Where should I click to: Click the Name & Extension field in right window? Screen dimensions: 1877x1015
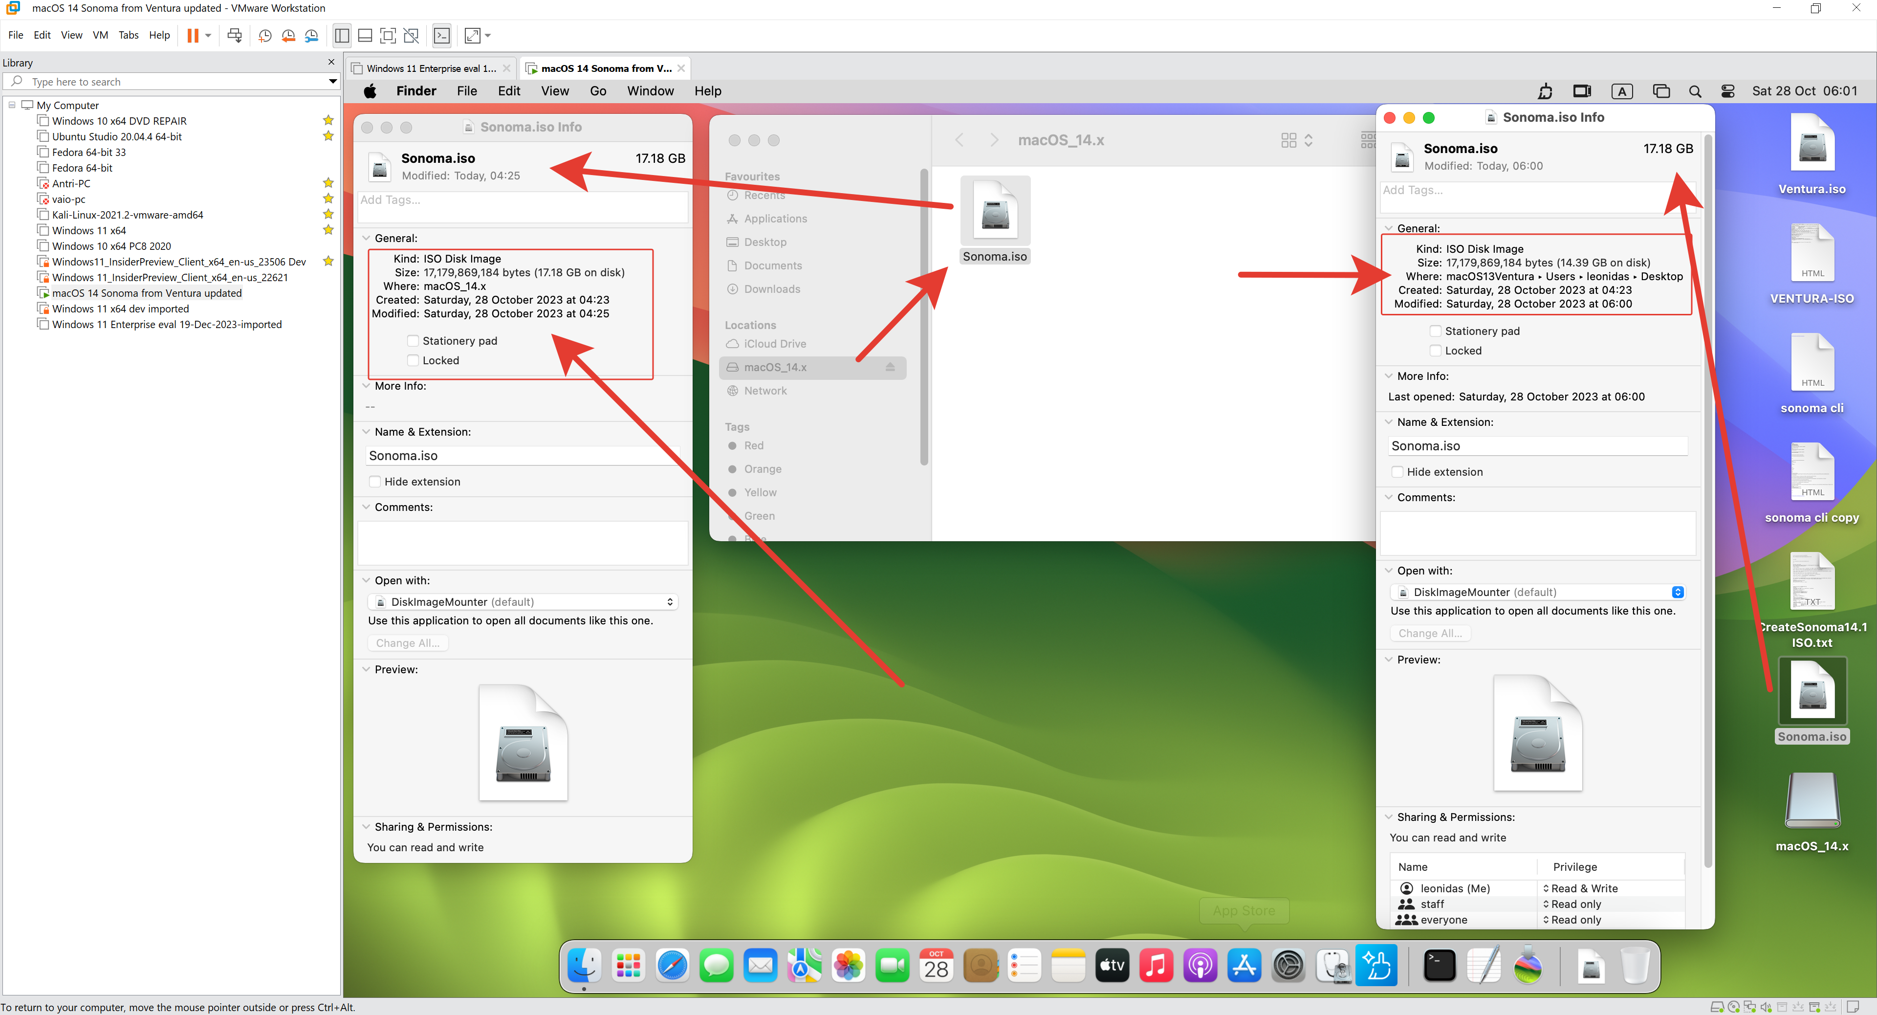[1537, 446]
